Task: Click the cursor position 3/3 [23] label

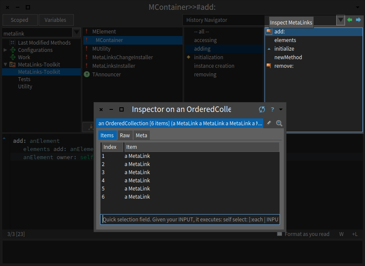Action: coord(16,234)
